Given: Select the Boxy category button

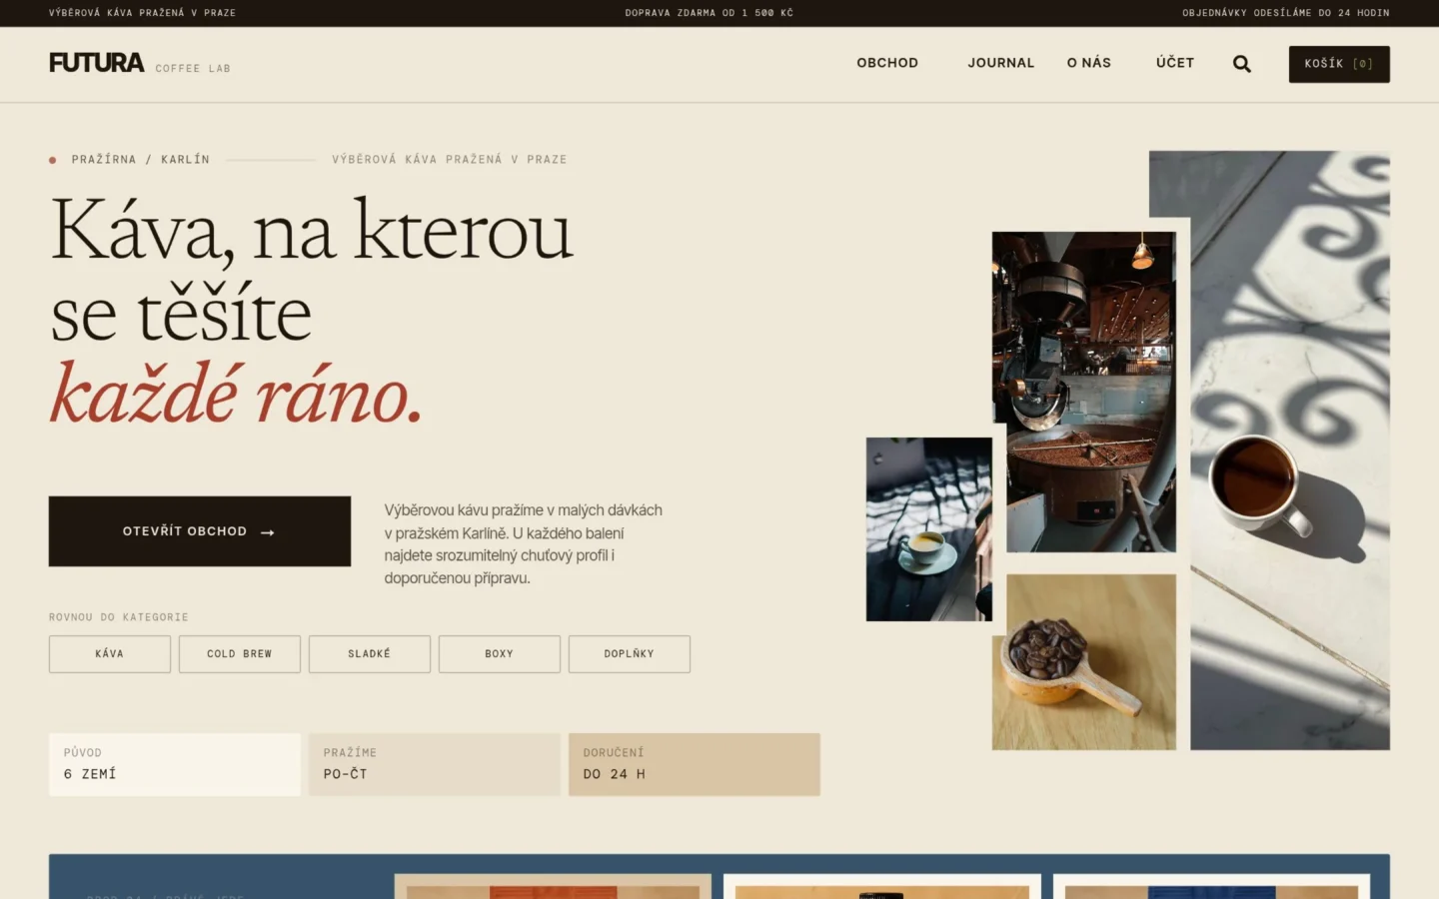Looking at the screenshot, I should (x=500, y=654).
